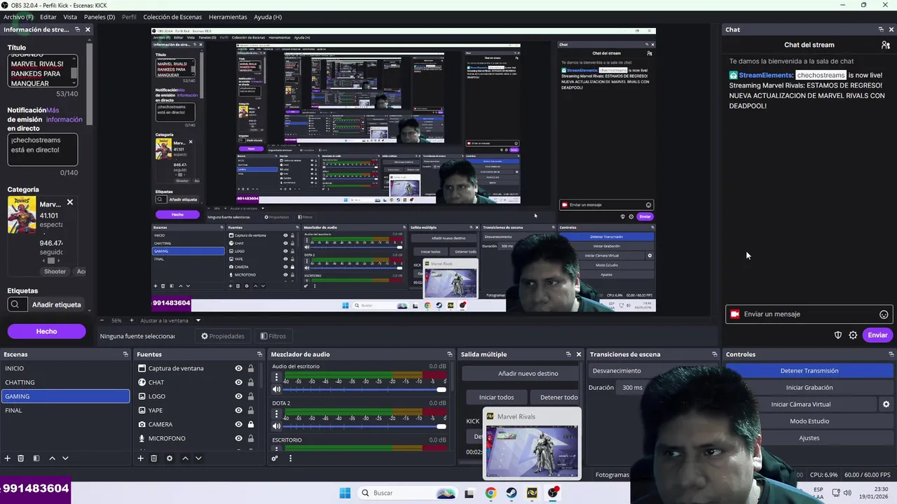Screen dimensions: 897x504
Task: Open scene filters icon in Escenas toolbar
Action: pos(36,458)
